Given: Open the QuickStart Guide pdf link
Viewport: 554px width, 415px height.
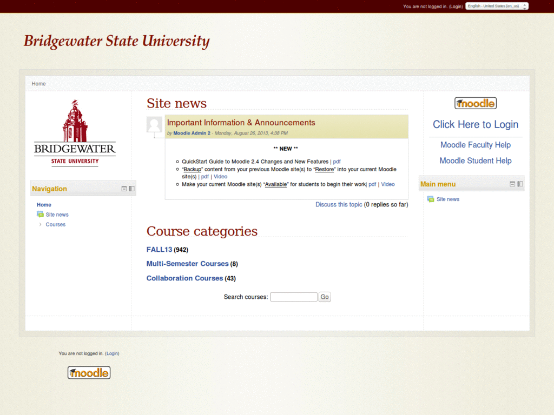Looking at the screenshot, I should pyautogui.click(x=337, y=162).
